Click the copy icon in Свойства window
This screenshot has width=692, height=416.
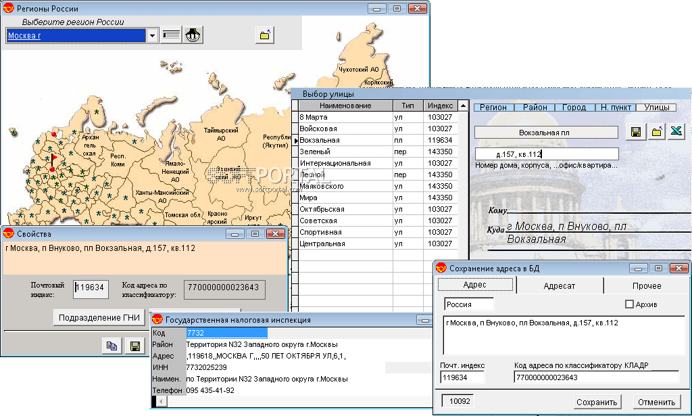112,346
